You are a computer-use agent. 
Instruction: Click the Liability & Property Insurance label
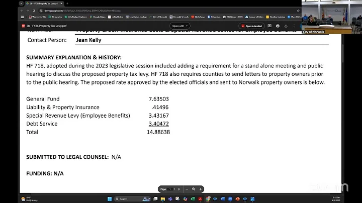tap(63, 107)
